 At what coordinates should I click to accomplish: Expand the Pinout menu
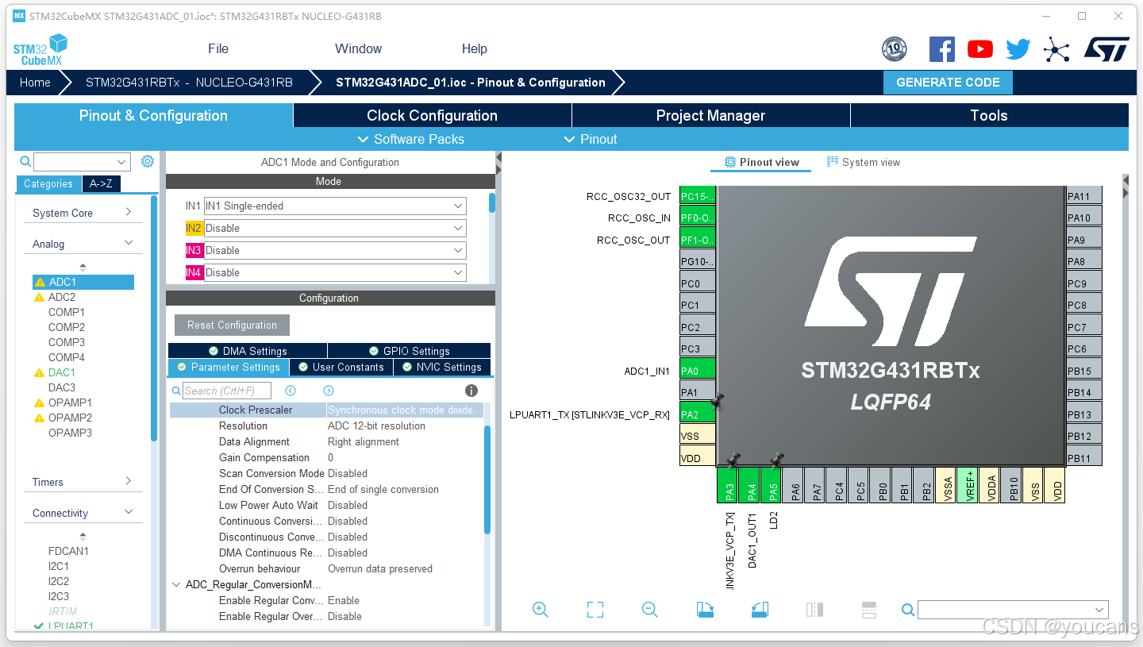[x=590, y=139]
